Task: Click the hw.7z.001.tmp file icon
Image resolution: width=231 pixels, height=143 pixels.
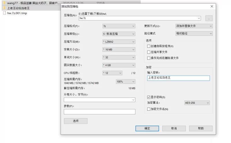Action: (x=4, y=13)
